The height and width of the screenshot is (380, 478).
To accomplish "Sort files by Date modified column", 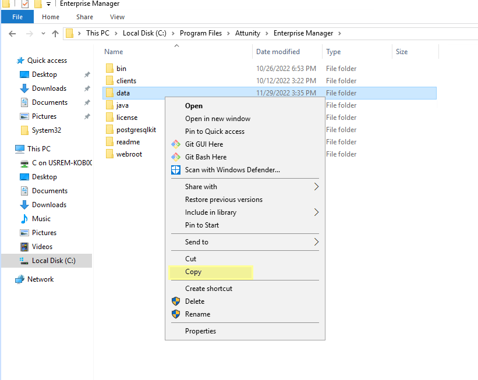I will tap(279, 51).
